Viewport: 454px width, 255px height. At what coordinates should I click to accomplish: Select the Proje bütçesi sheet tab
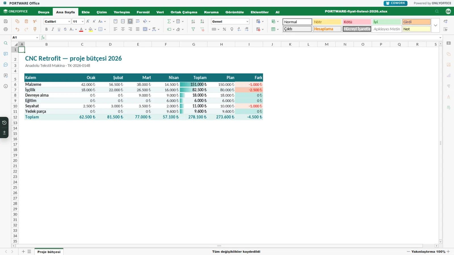[49, 252]
